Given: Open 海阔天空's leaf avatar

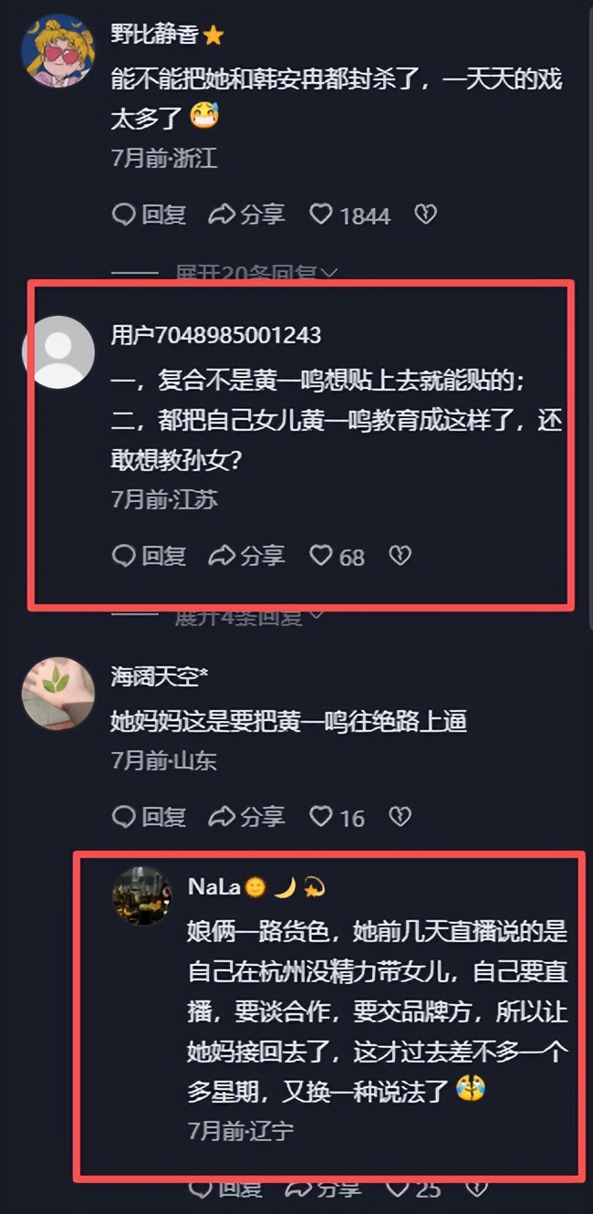Looking at the screenshot, I should click(57, 694).
